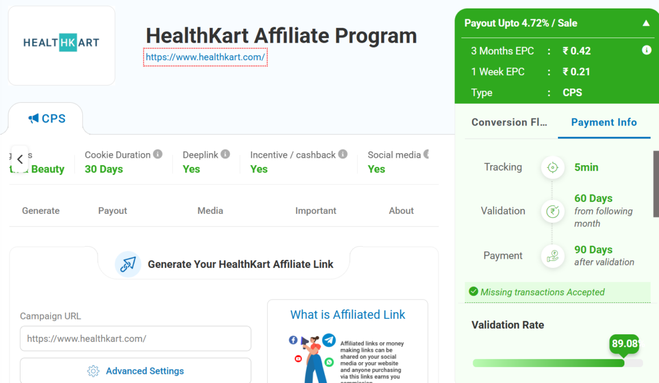Show info for Cookie Duration
Image resolution: width=659 pixels, height=383 pixels.
click(x=158, y=154)
